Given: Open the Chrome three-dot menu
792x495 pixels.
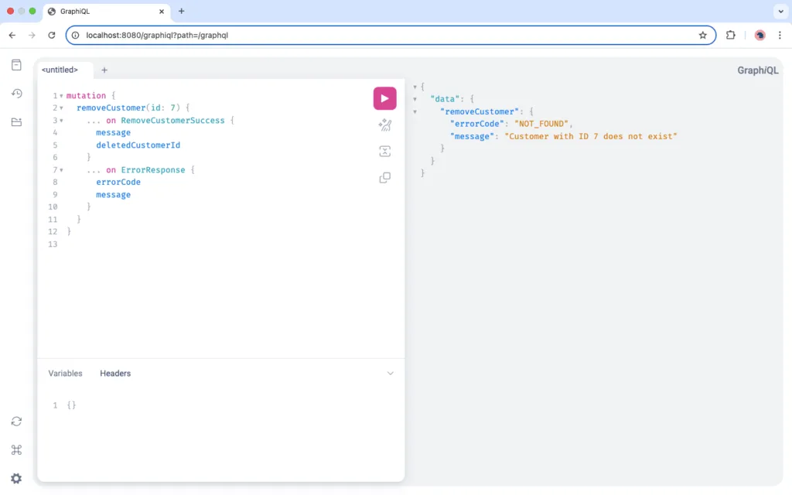Looking at the screenshot, I should 780,36.
